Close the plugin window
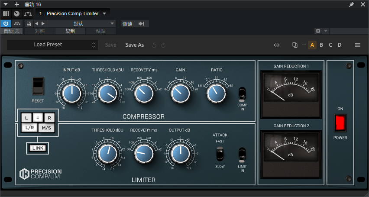The image size is (369, 197). click(363, 4)
